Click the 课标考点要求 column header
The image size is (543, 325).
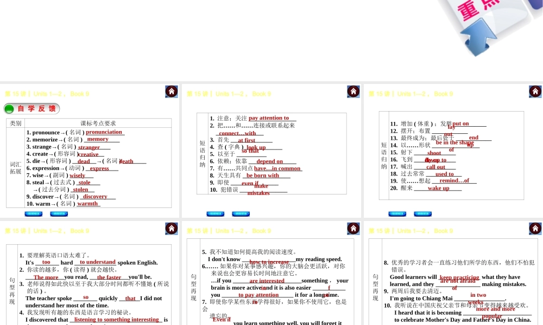point(98,123)
